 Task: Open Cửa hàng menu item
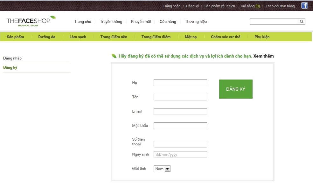[x=168, y=22]
